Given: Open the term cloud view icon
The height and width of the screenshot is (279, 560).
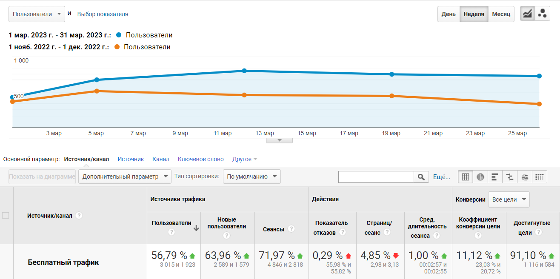Looking at the screenshot, I should click(x=525, y=177).
